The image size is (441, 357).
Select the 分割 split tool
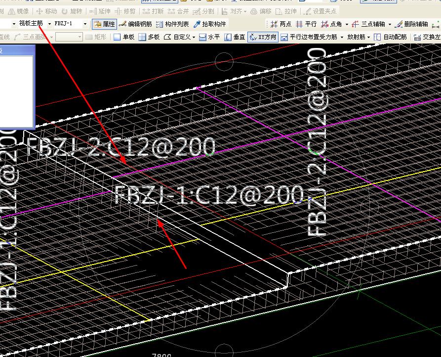coord(203,11)
